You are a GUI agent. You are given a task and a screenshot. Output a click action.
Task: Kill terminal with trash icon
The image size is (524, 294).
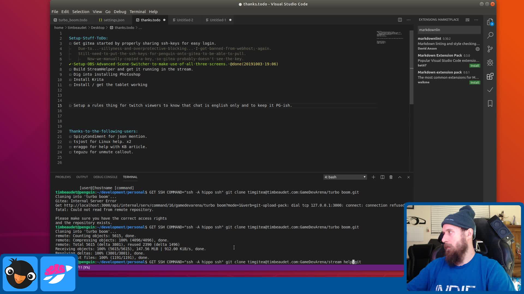391,177
